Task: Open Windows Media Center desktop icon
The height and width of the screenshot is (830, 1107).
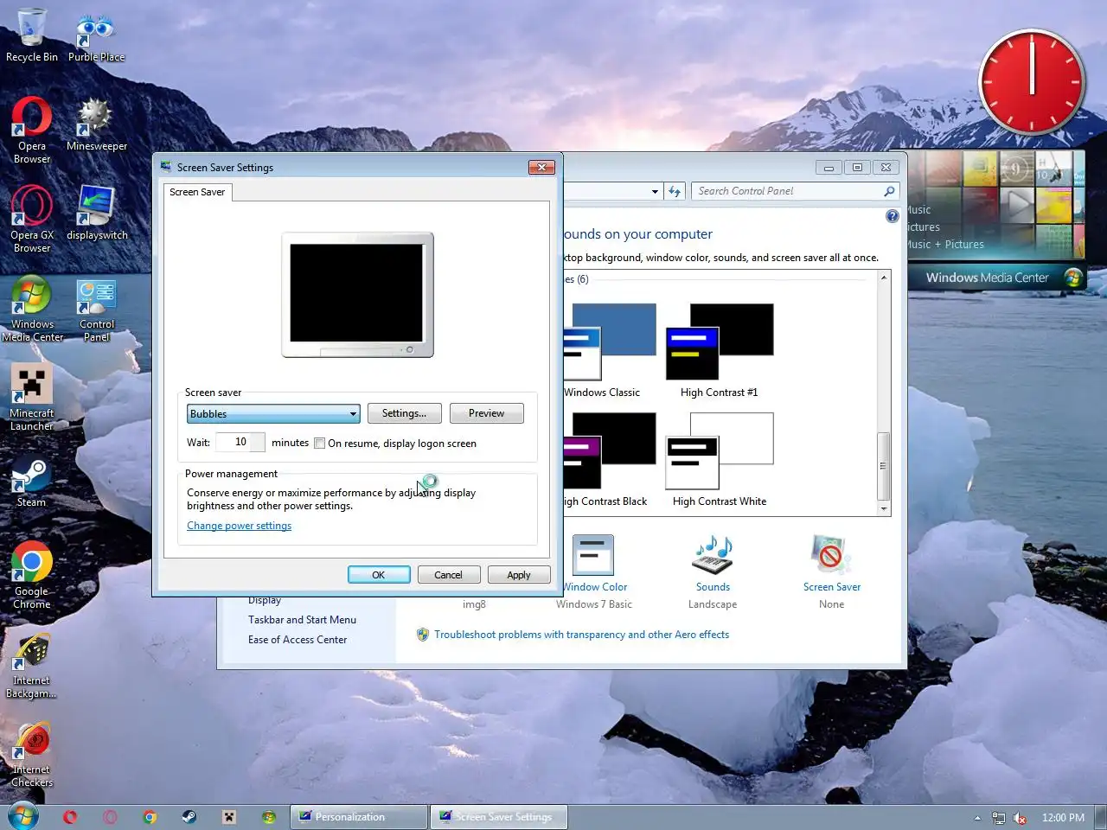Action: [x=32, y=309]
